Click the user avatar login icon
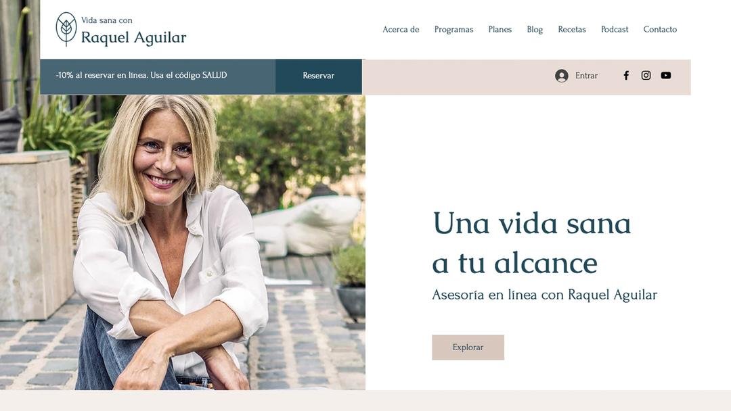The width and height of the screenshot is (731, 411). (x=561, y=76)
